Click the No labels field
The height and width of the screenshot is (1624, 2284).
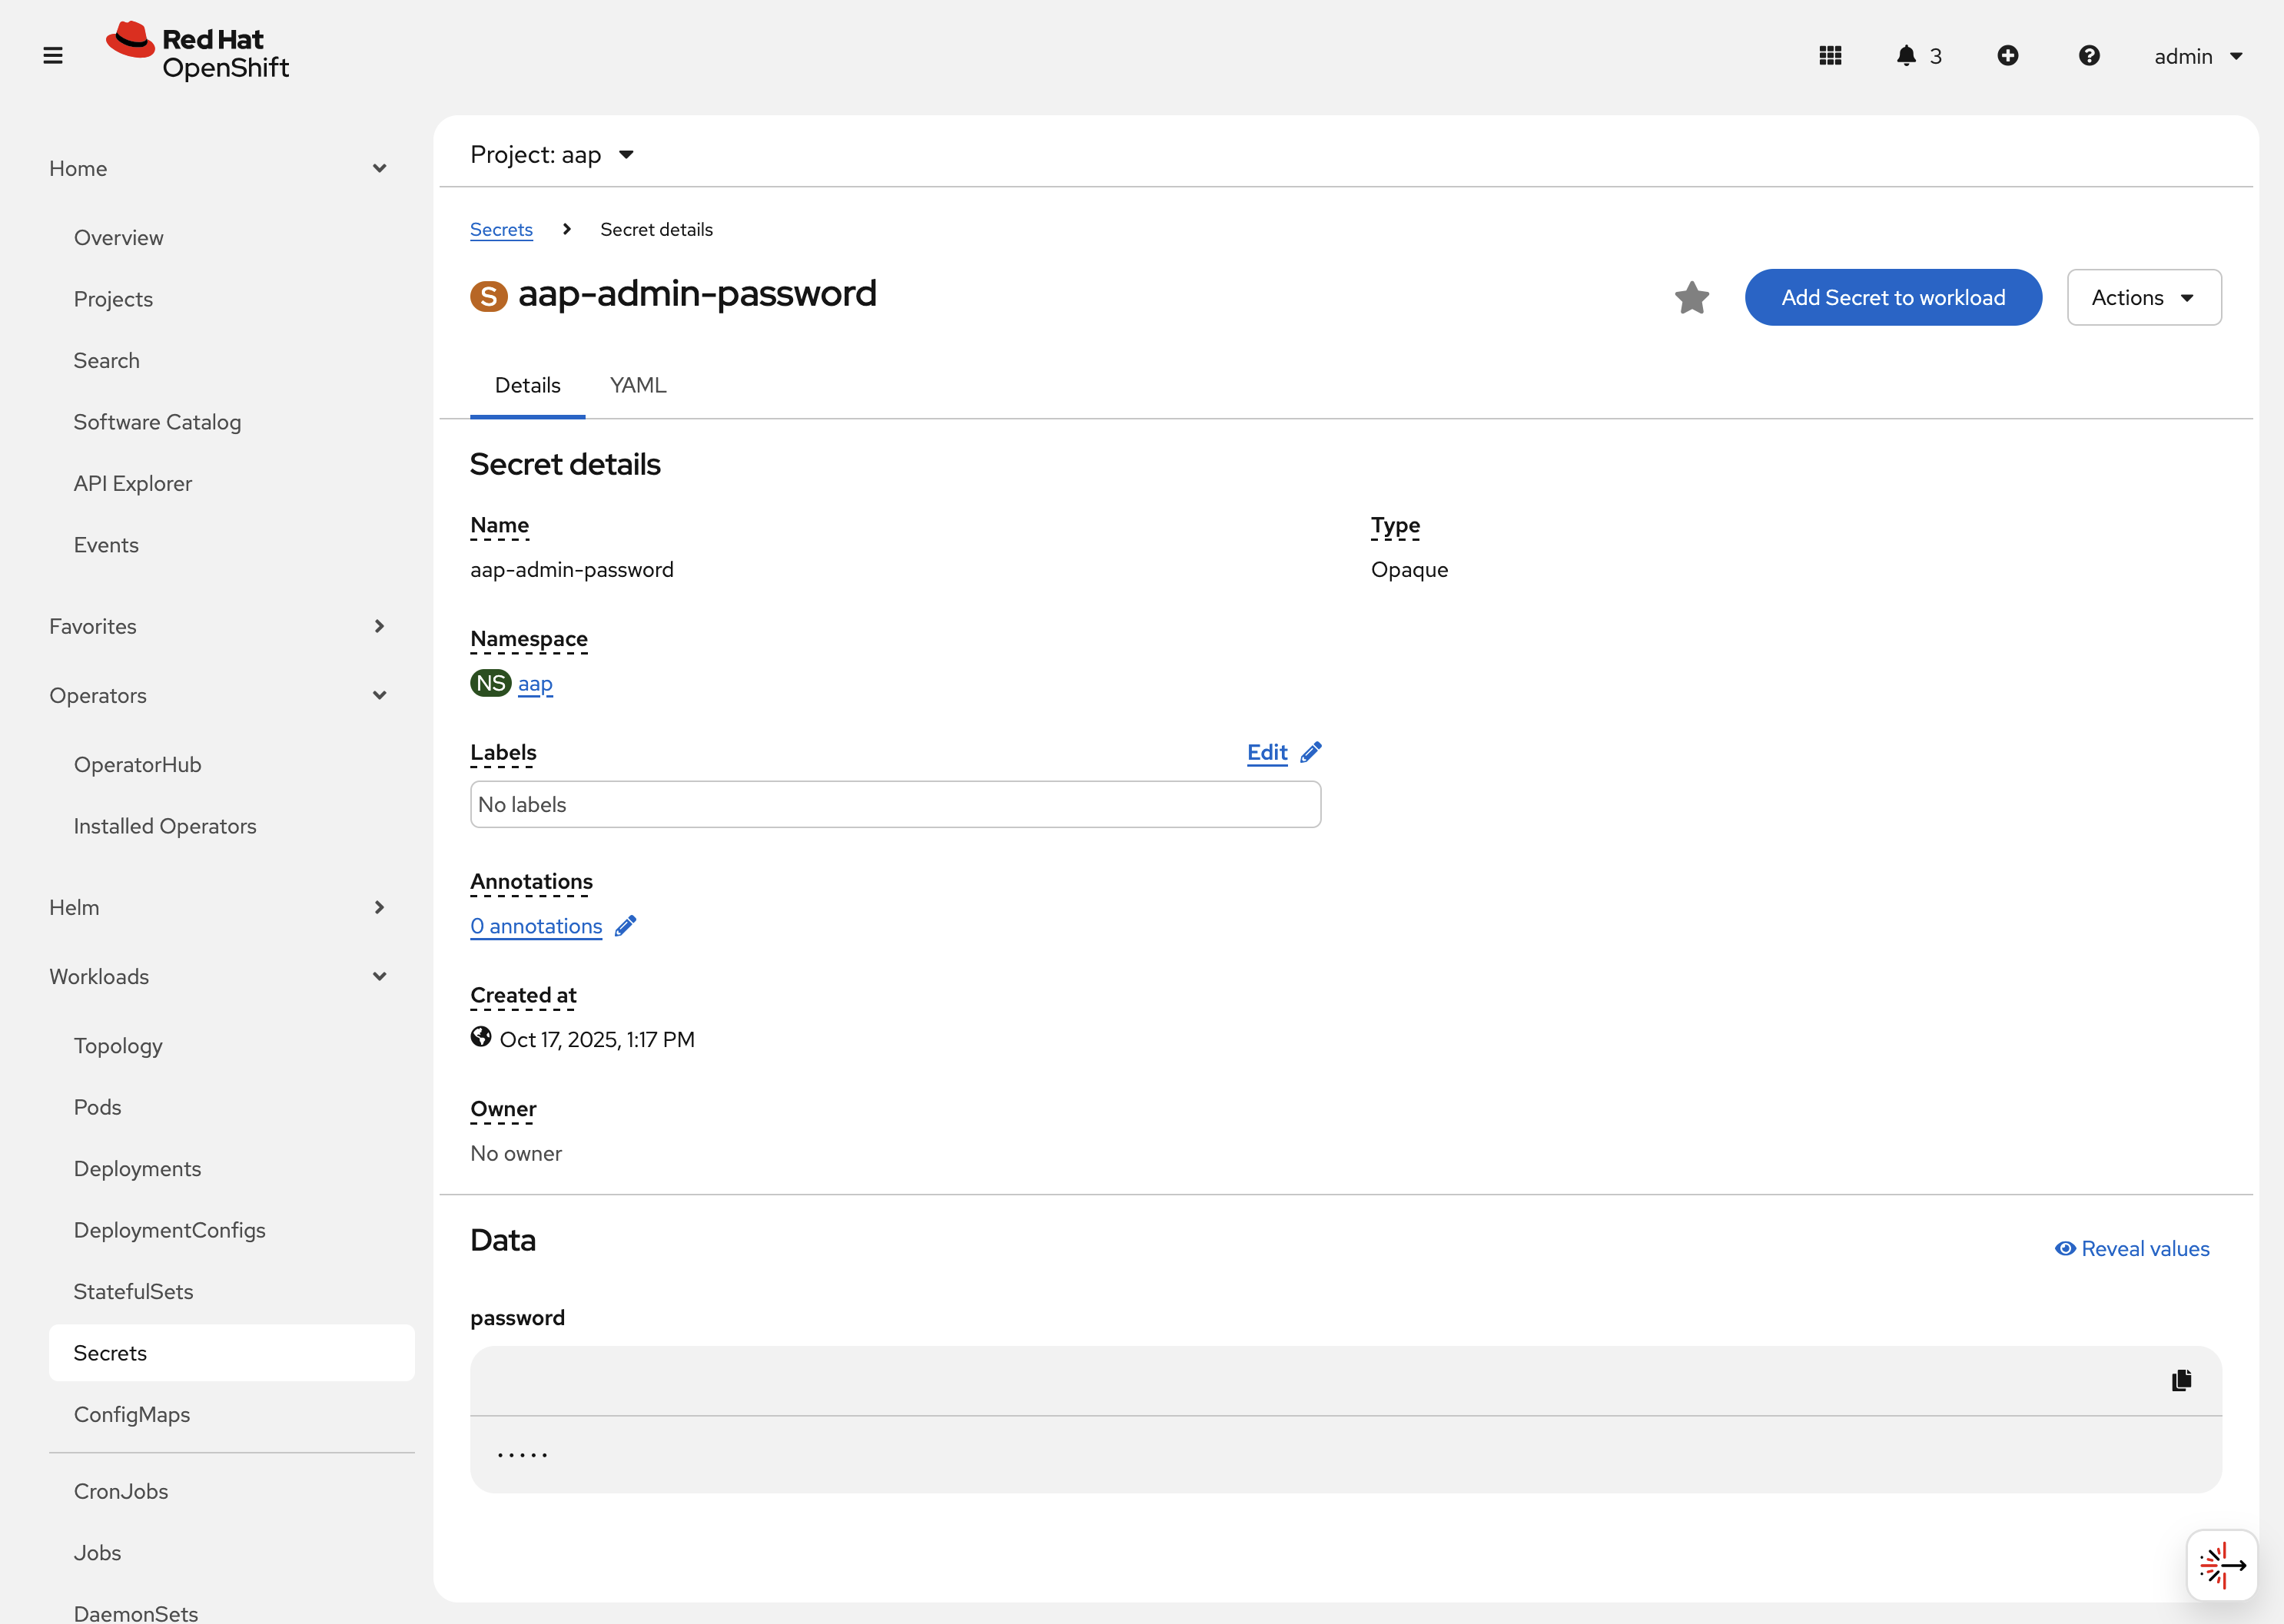(x=895, y=804)
